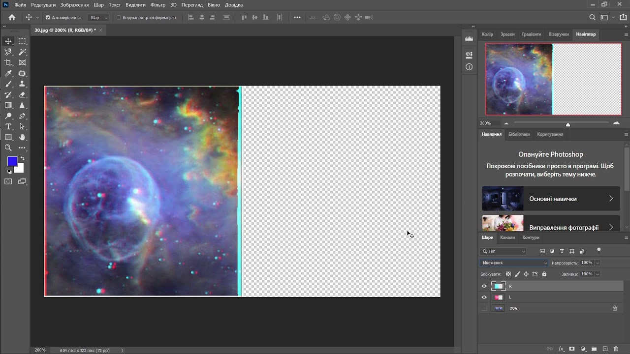This screenshot has height=354, width=630.
Task: Open Виправлення фотографії tutorial
Action: pos(551,224)
